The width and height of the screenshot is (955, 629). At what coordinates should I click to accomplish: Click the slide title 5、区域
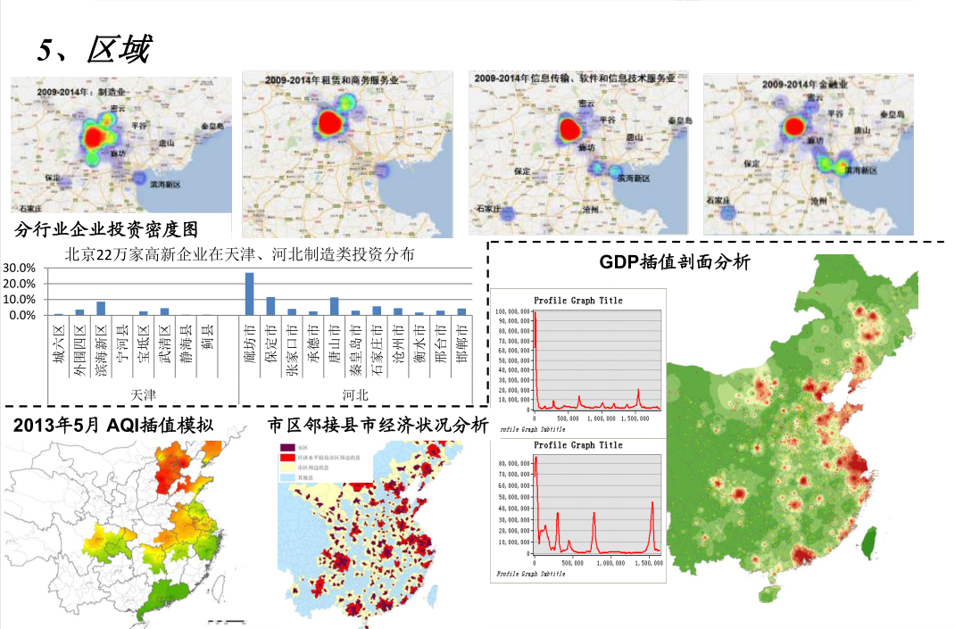(93, 50)
